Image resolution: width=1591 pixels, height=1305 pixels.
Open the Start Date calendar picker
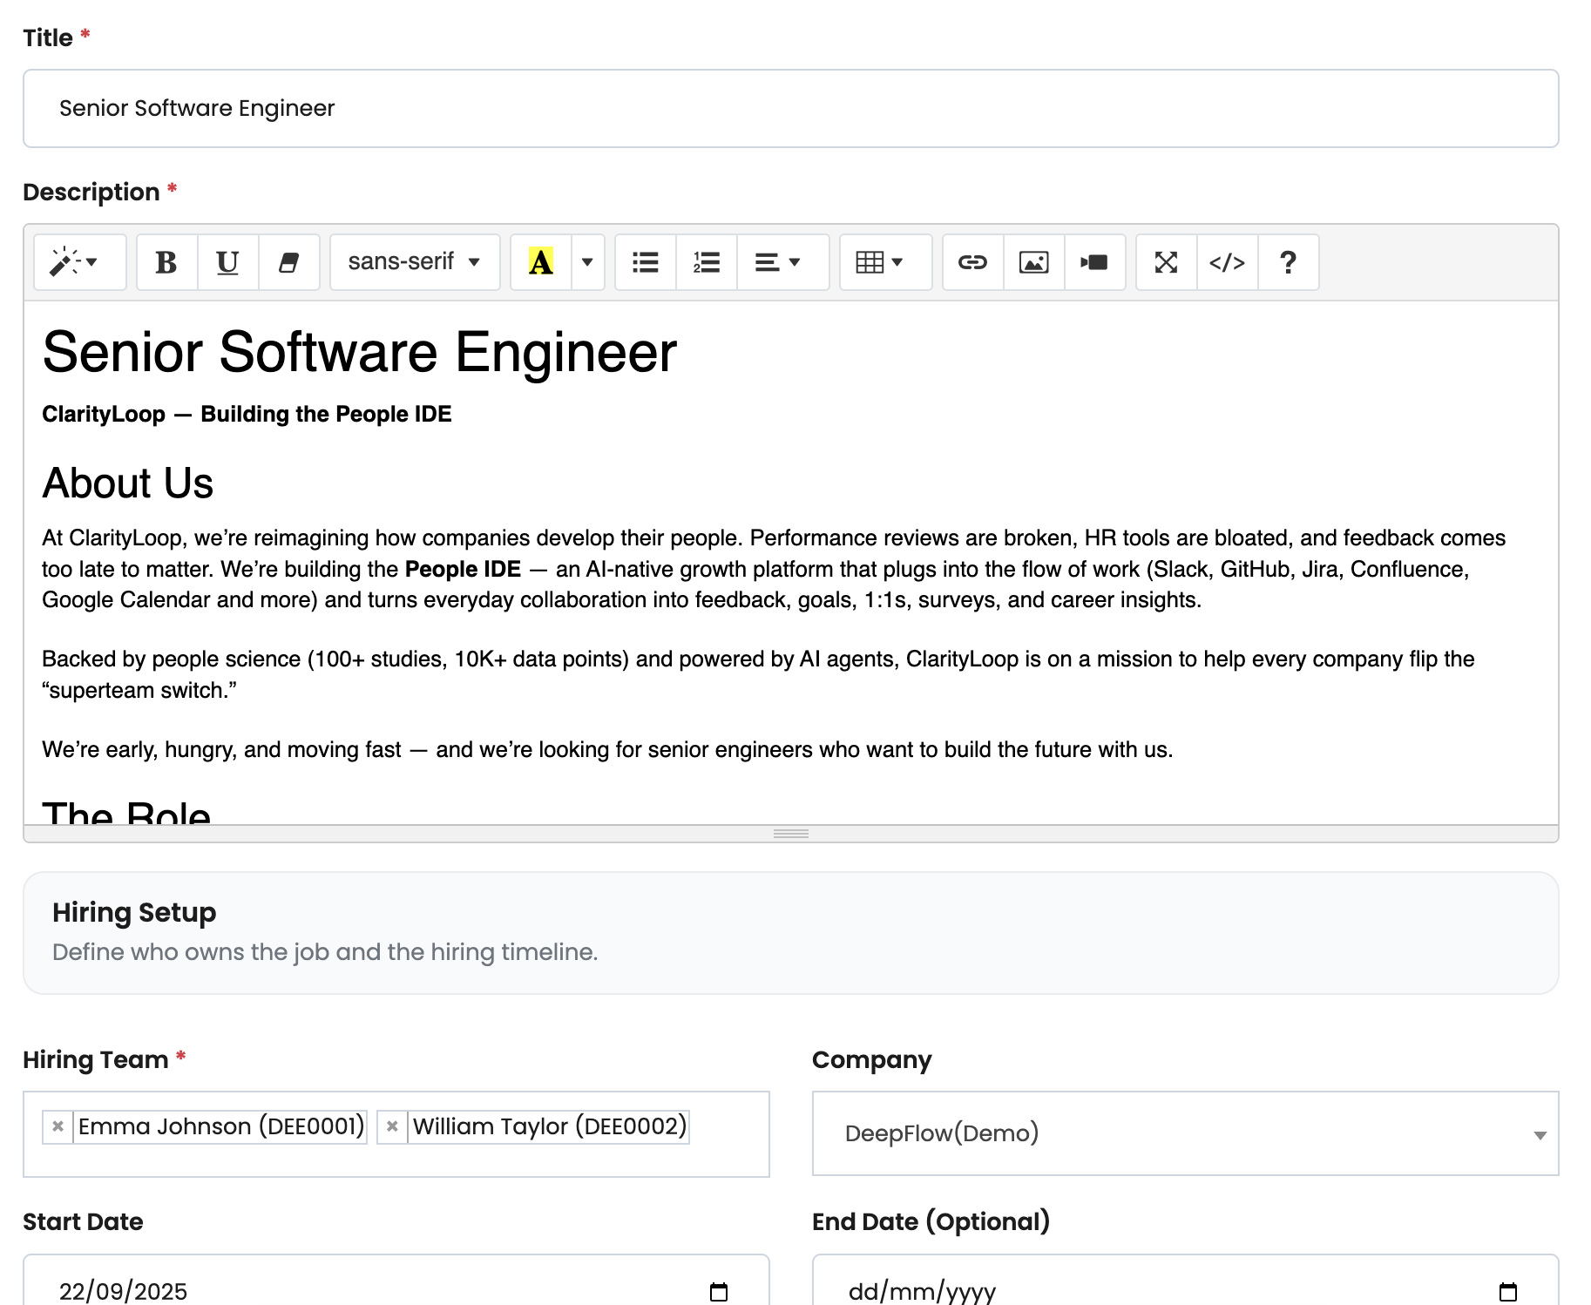[719, 1291]
